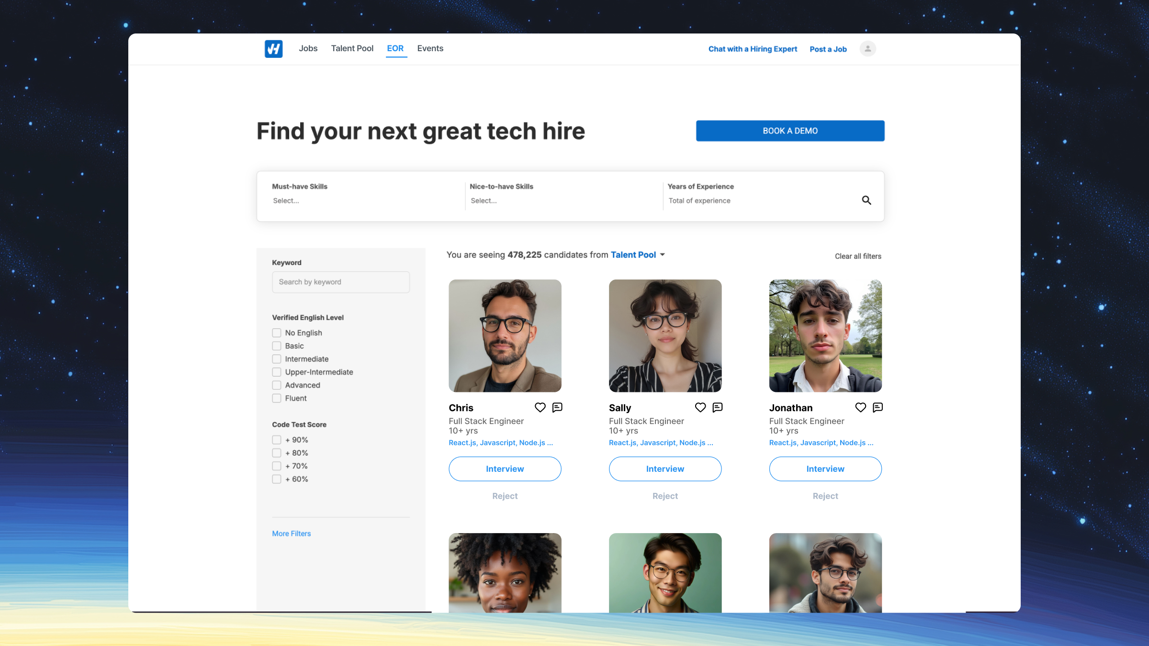Click Chris's skills React.js, Javascript link
1149x646 pixels.
tap(501, 443)
